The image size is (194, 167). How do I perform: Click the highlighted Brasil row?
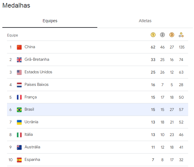(x=88, y=109)
